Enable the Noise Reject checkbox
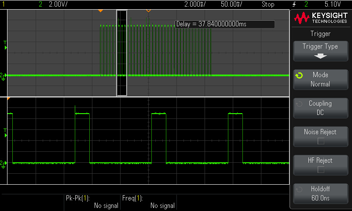Image resolution: width=352 pixels, height=211 pixels. coord(321,141)
